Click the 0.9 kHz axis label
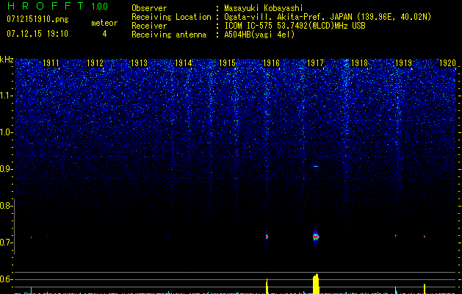This screenshot has width=462, height=294. coord(6,169)
